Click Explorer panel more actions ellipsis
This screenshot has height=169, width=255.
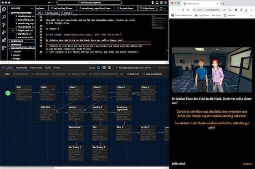click(x=31, y=8)
